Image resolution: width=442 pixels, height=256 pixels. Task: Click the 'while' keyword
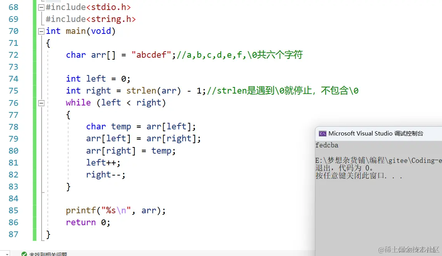coord(79,103)
